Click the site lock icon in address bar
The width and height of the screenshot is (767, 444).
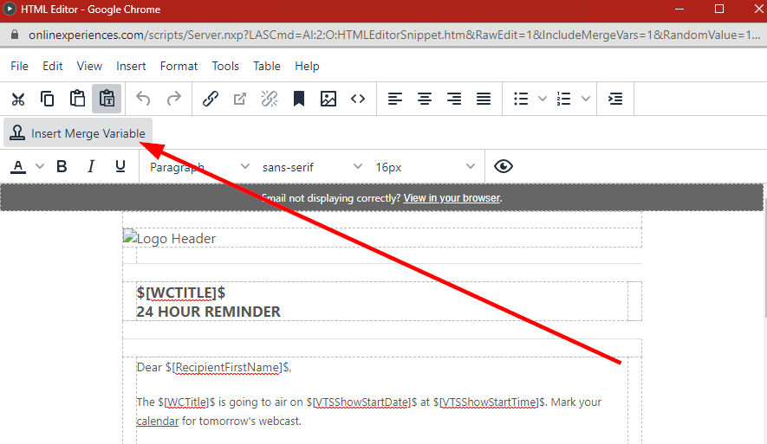[x=15, y=35]
